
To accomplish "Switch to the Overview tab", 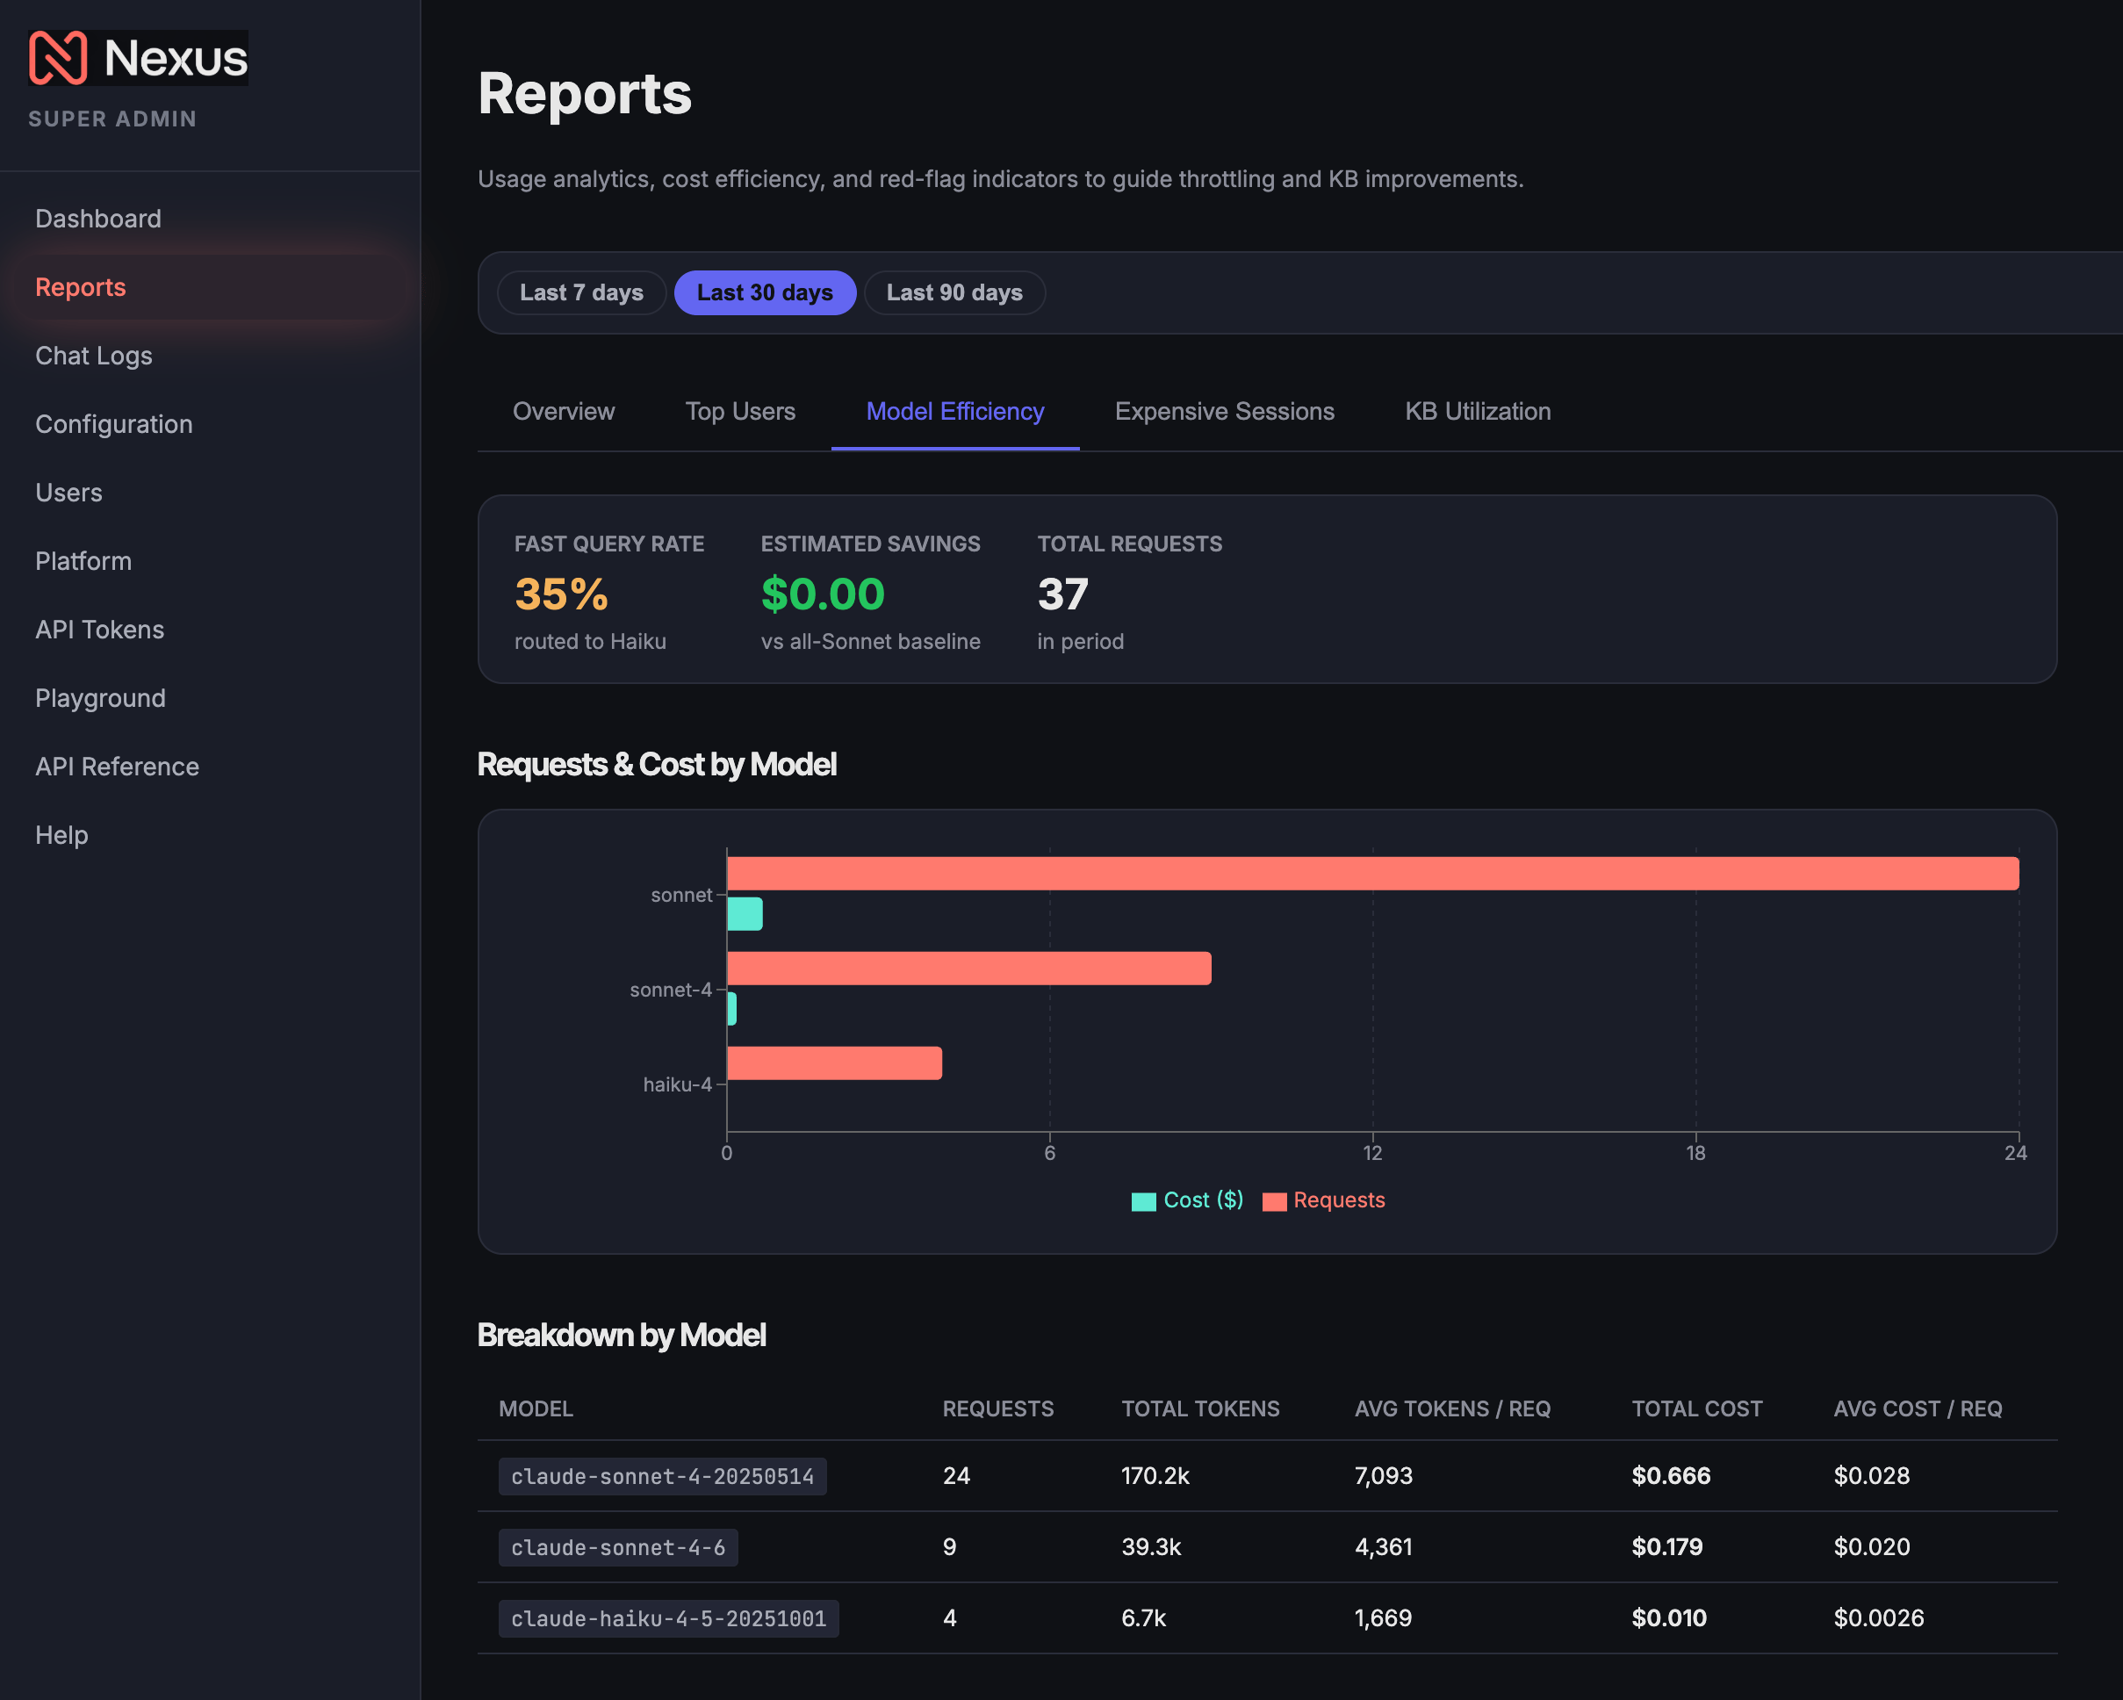I will (564, 412).
